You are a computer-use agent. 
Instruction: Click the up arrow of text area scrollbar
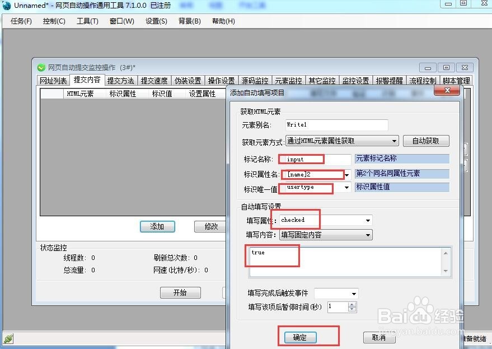tap(446, 253)
